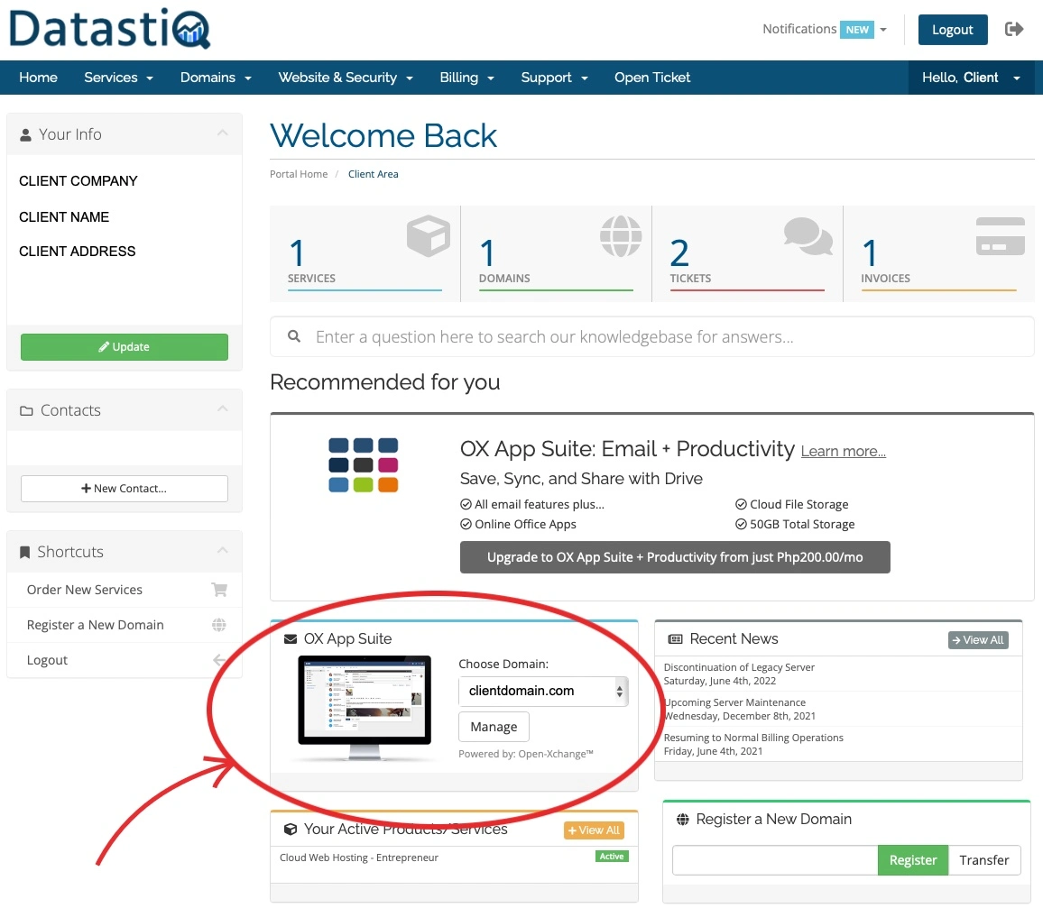Click the globe icon beside Register a New Domain
Screen dimensions: 1043x908
218,625
